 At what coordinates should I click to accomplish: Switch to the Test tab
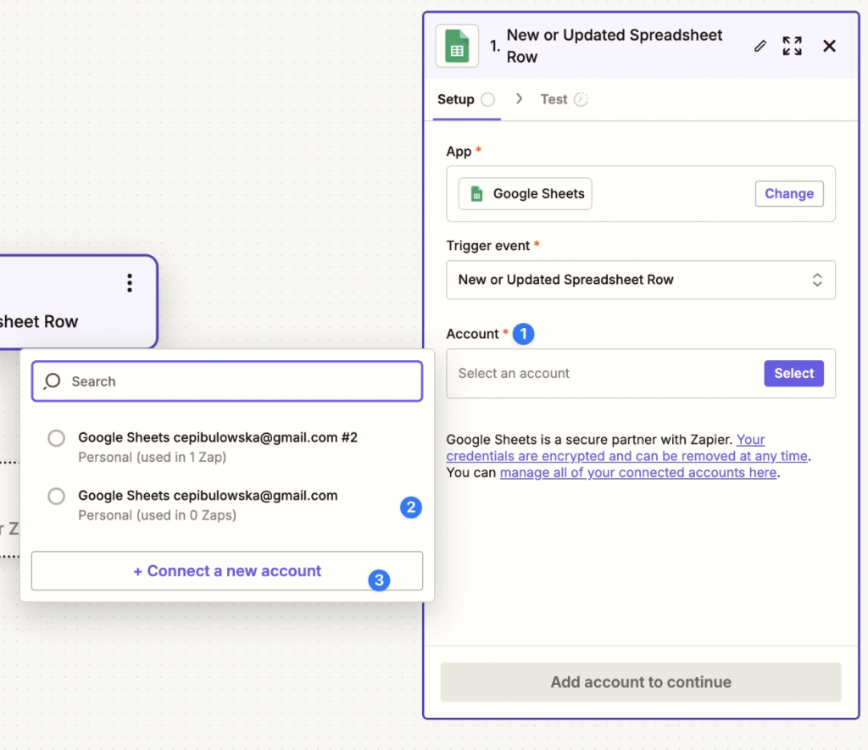click(x=555, y=99)
